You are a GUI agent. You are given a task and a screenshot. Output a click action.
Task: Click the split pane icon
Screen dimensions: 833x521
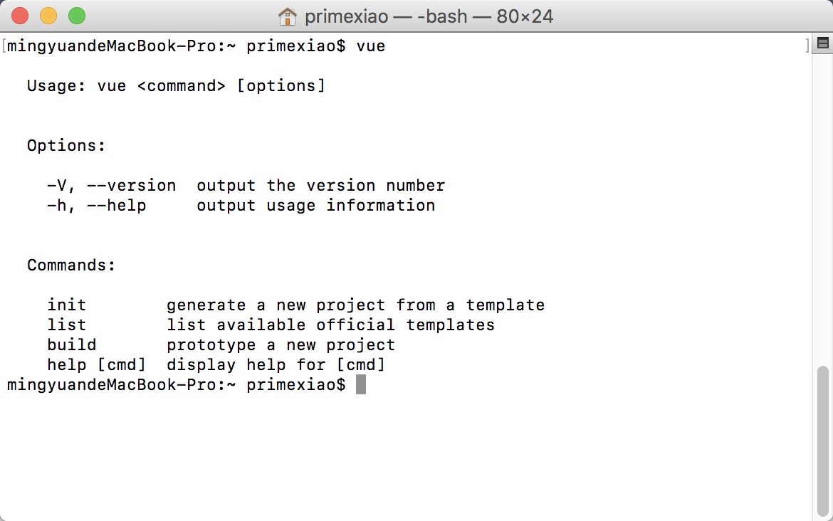(822, 44)
